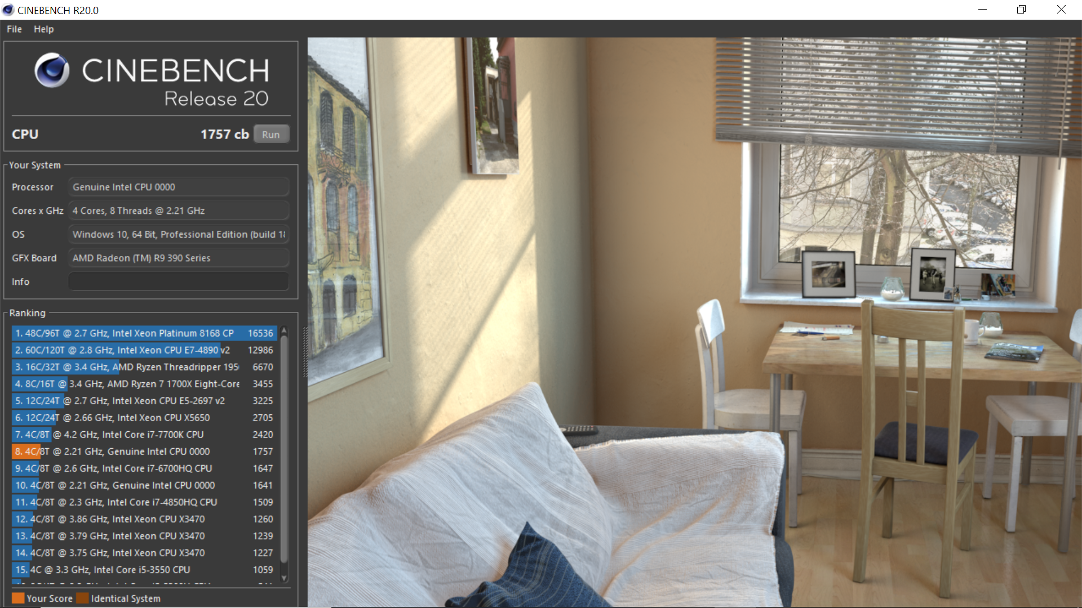Click the brown Identical System legend swatch

pos(83,598)
